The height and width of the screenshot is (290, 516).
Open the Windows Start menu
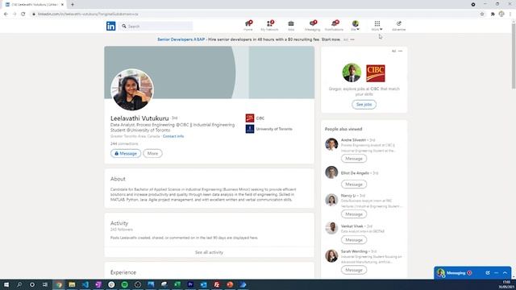6,284
